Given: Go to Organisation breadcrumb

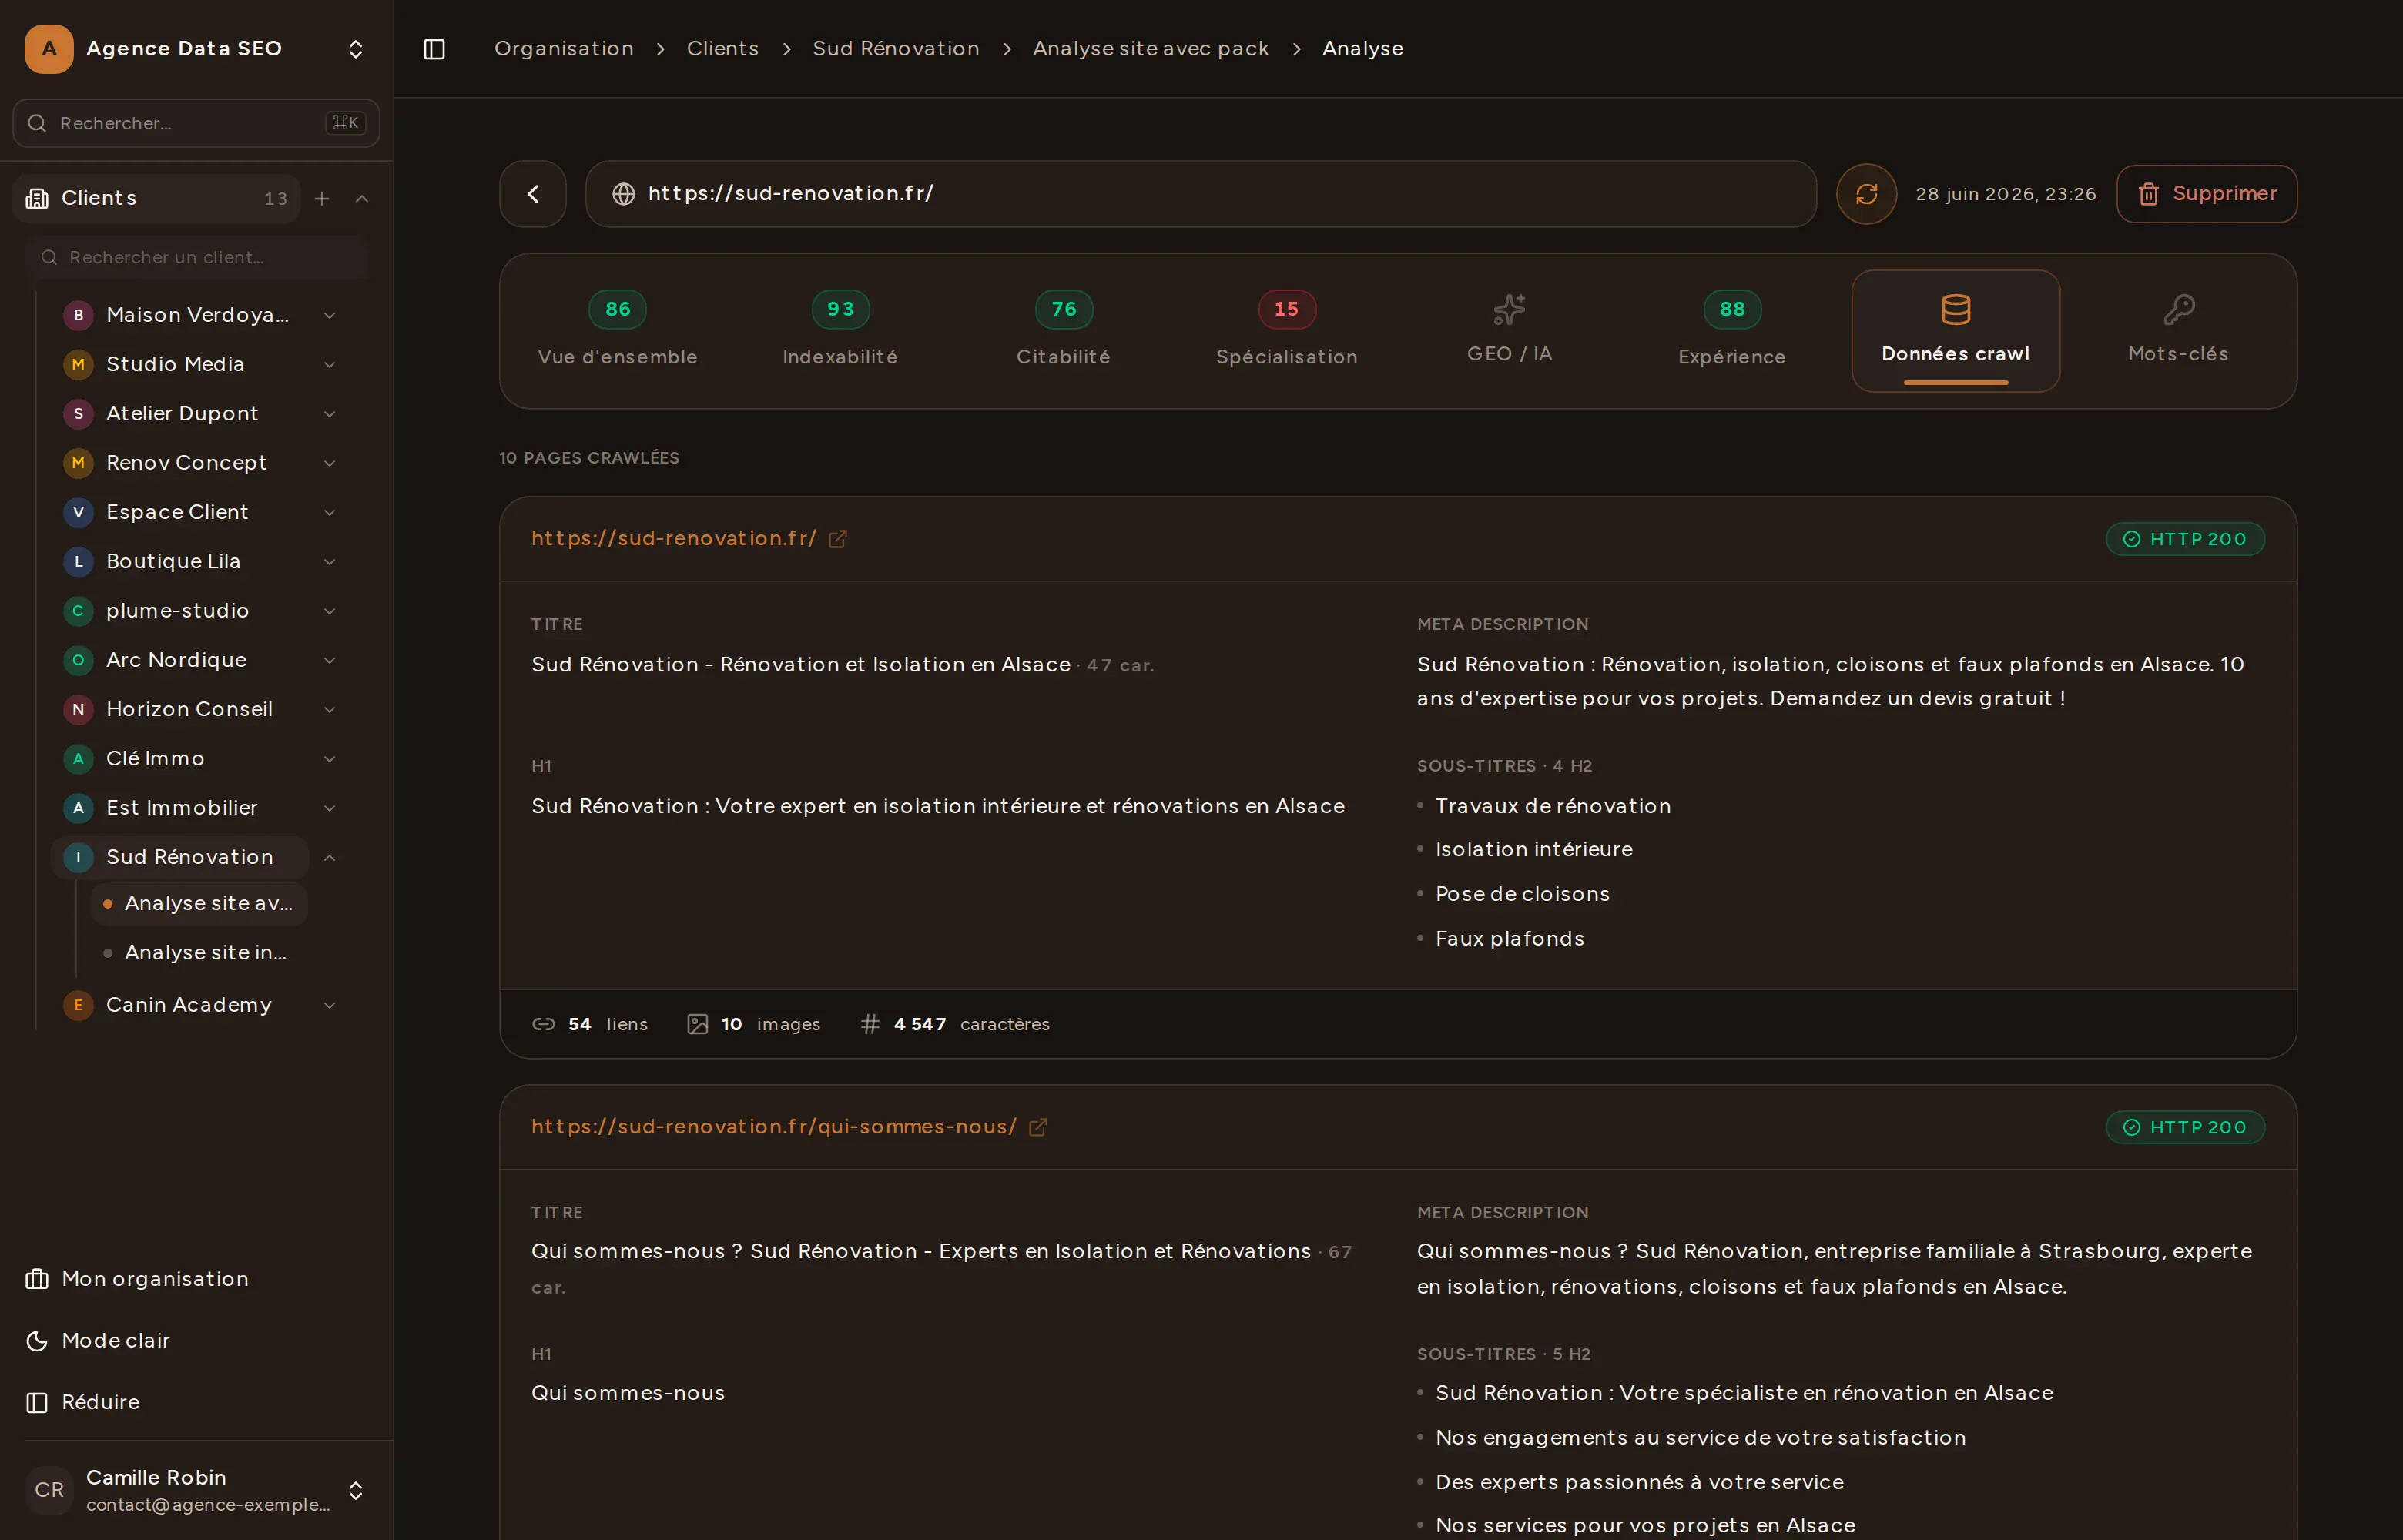Looking at the screenshot, I should tap(564, 49).
